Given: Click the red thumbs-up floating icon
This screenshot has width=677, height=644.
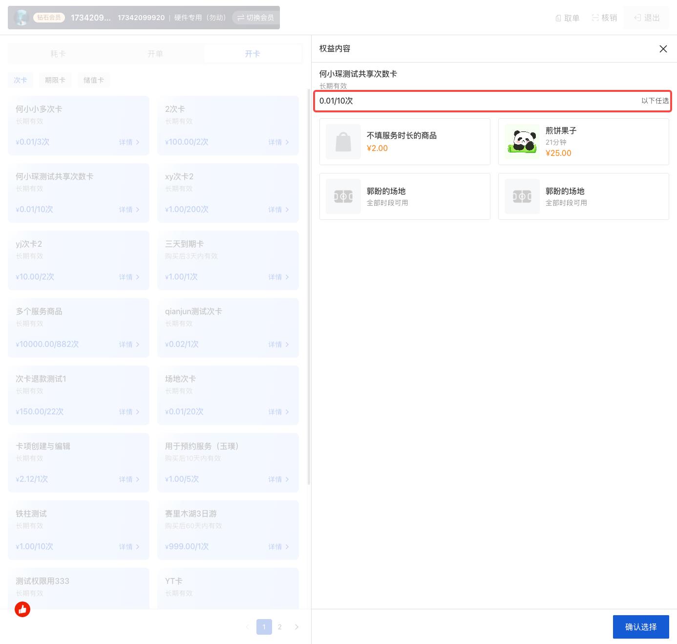Looking at the screenshot, I should click(22, 609).
